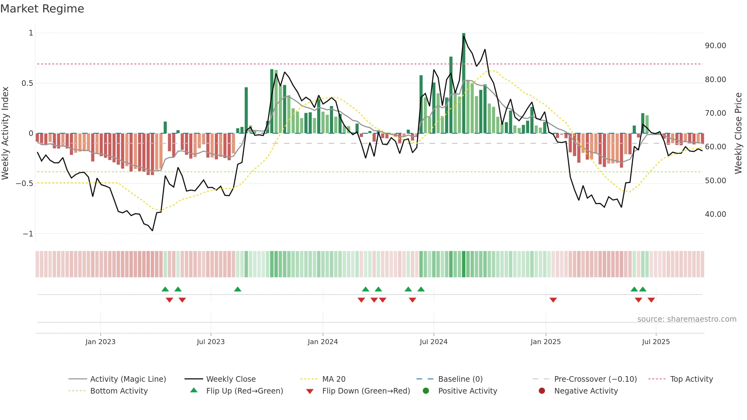Click the Market Regime chart title
The width and height of the screenshot is (747, 420).
click(x=42, y=9)
